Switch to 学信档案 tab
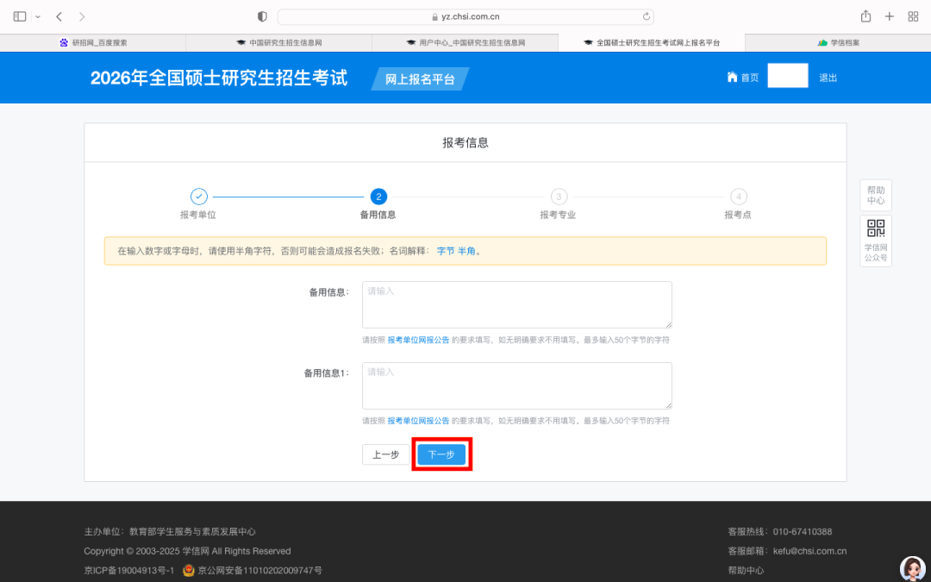Image resolution: width=931 pixels, height=582 pixels. (838, 42)
